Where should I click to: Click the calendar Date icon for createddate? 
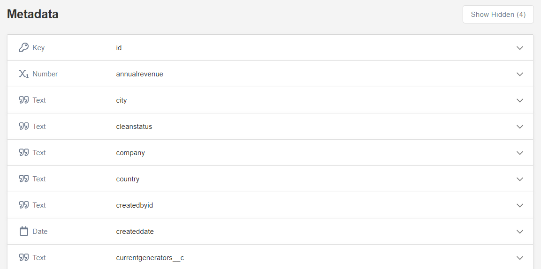[x=23, y=231]
